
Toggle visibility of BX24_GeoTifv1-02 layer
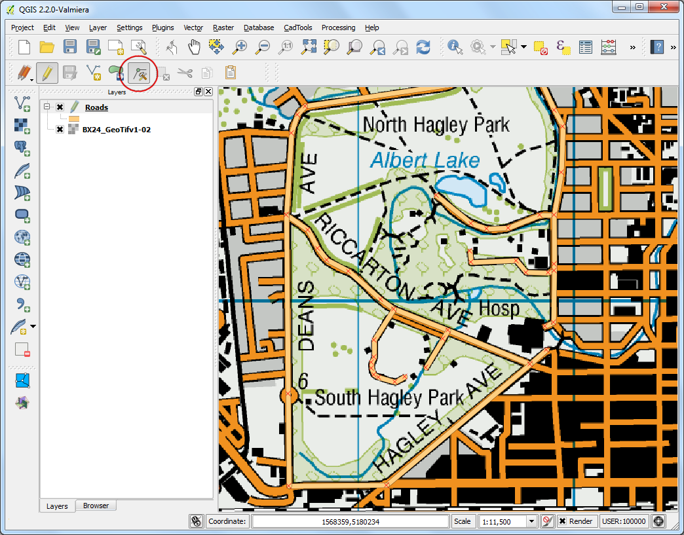point(60,130)
